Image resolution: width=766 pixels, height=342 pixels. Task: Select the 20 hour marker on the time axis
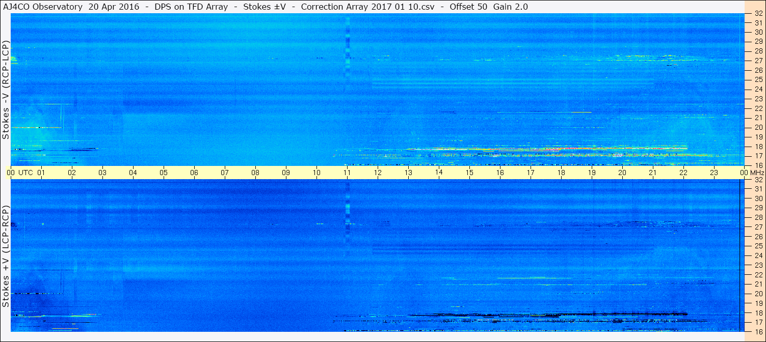[622, 173]
